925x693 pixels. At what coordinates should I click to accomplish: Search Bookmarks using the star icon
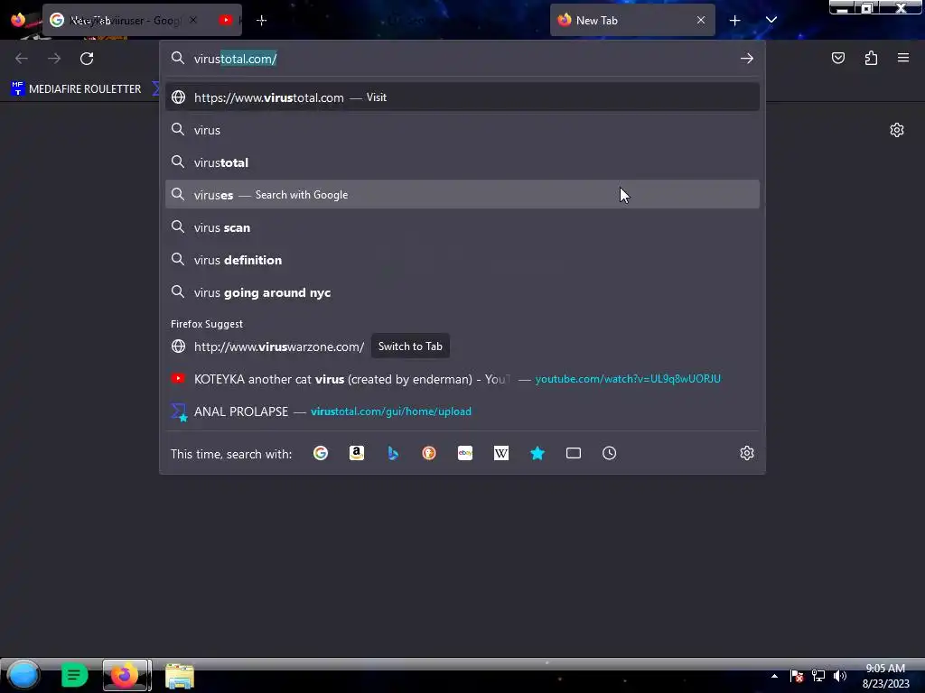[537, 453]
